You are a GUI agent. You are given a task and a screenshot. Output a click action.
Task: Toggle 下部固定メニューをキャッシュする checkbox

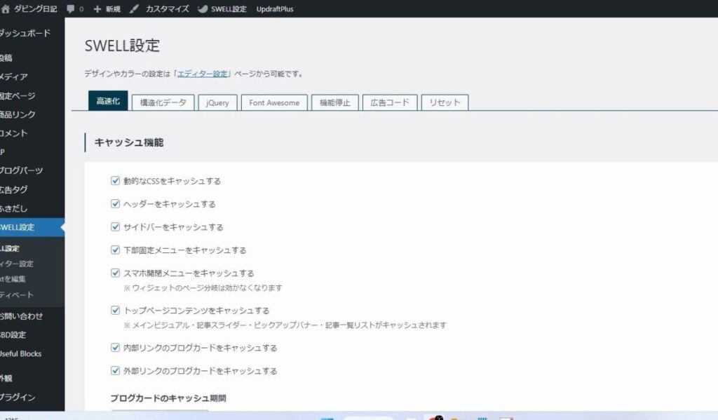[116, 250]
